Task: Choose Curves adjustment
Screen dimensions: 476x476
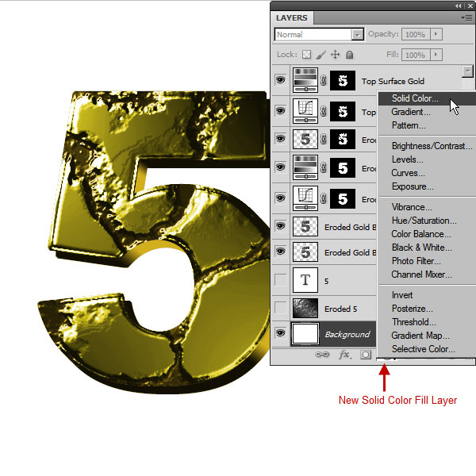Action: pyautogui.click(x=427, y=173)
